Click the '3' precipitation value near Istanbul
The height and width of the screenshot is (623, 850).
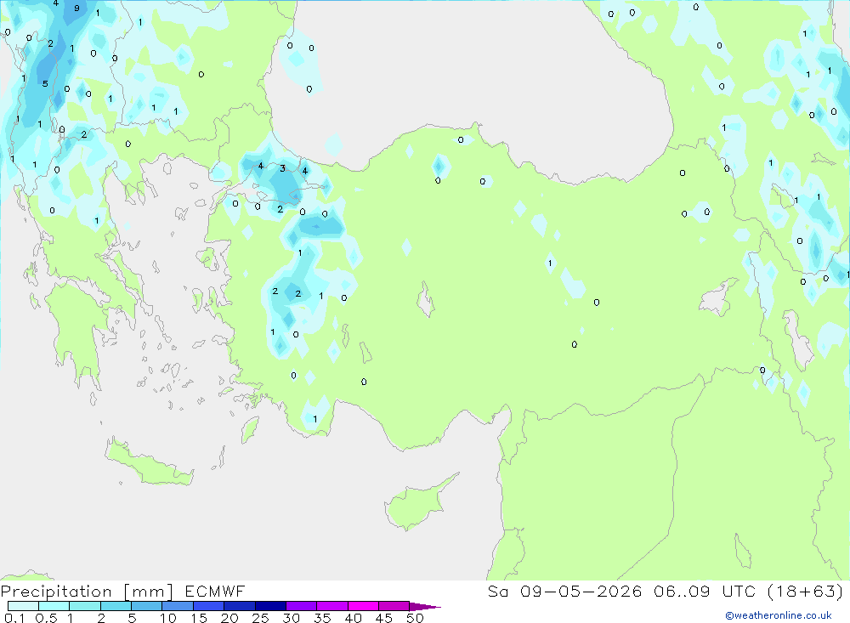(282, 168)
